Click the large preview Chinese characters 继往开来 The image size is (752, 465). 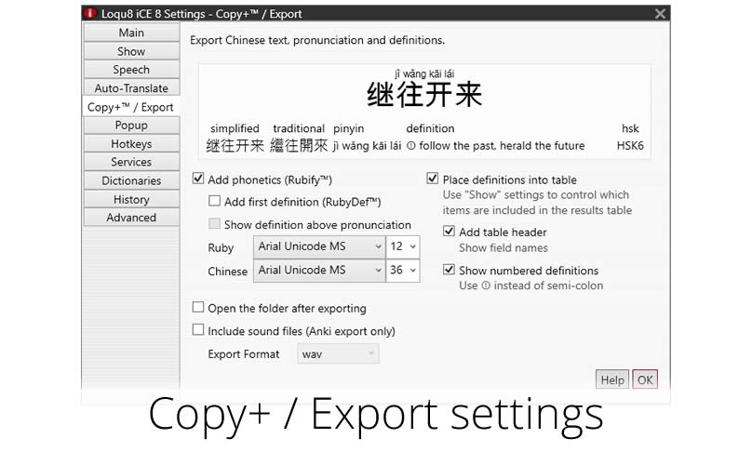[424, 95]
